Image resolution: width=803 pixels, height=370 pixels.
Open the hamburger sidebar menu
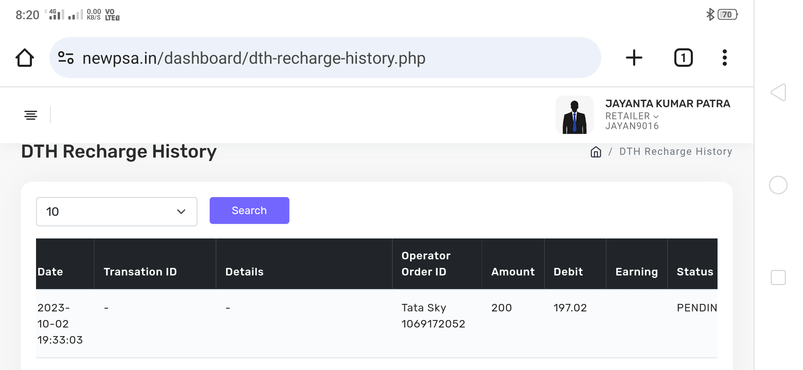pyautogui.click(x=31, y=115)
